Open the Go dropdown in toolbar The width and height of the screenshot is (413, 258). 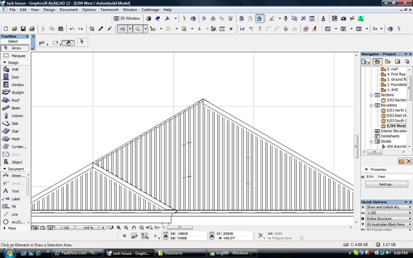point(377,29)
